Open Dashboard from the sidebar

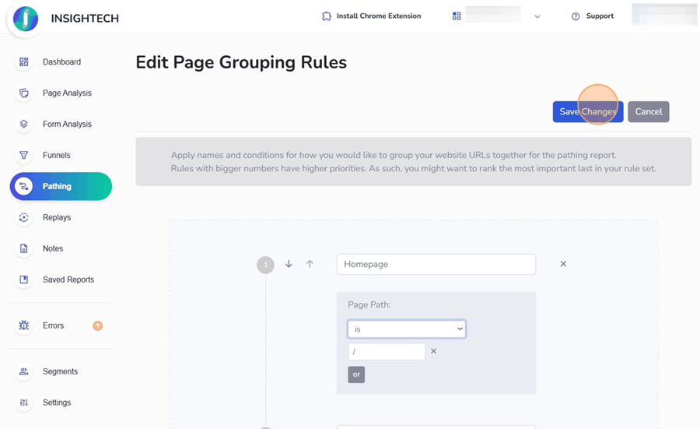61,62
